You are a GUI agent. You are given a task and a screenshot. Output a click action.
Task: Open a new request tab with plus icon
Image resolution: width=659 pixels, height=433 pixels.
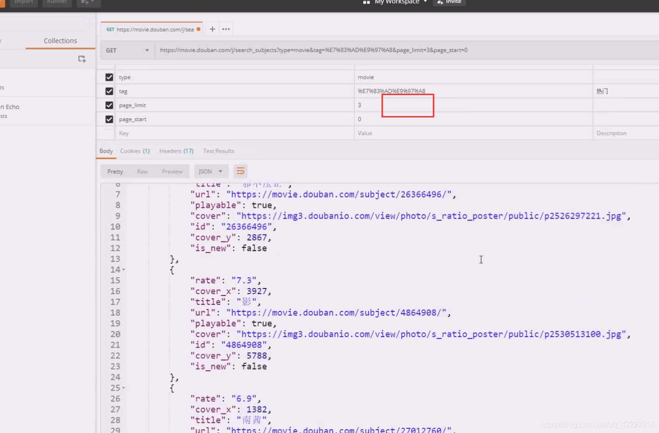[x=212, y=29]
